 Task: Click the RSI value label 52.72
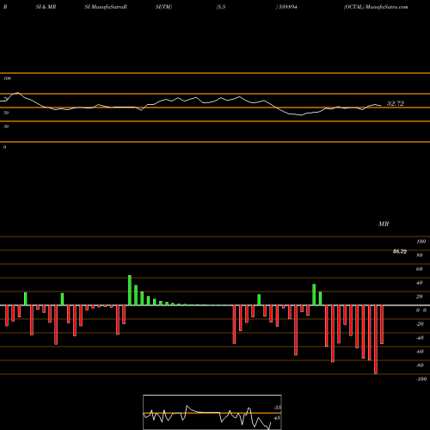tap(396, 103)
